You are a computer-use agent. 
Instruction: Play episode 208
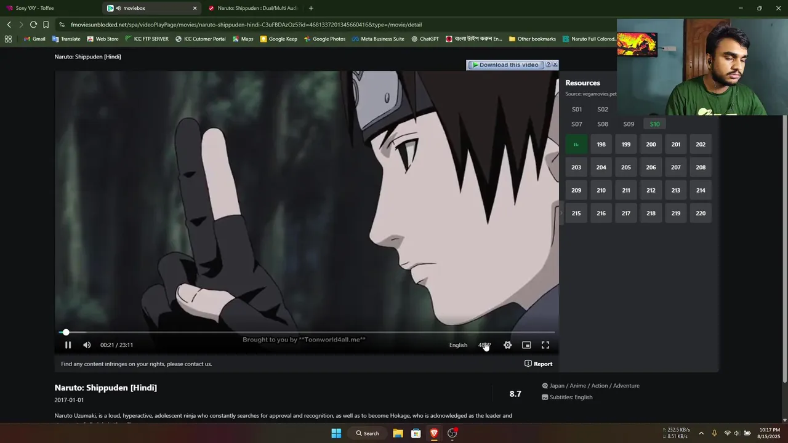click(701, 167)
